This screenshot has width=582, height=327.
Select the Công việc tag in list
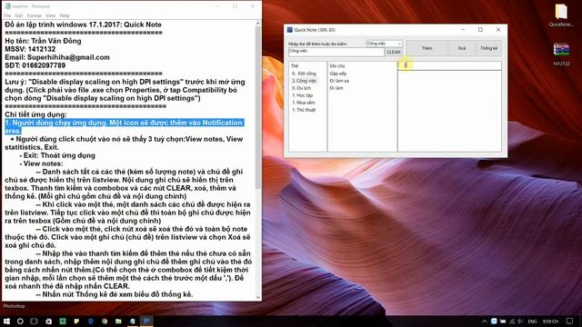click(x=305, y=81)
